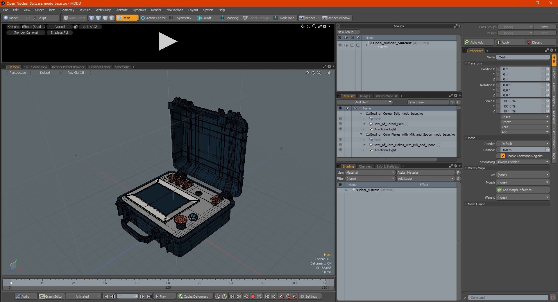This screenshot has width=558, height=302.
Task: Open the Graph Editor
Action: tap(51, 296)
